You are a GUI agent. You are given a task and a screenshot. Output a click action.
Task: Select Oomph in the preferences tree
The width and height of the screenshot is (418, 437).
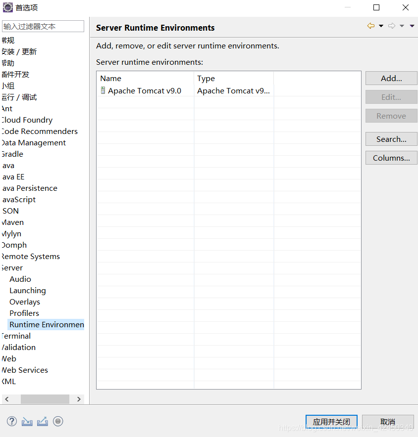14,245
